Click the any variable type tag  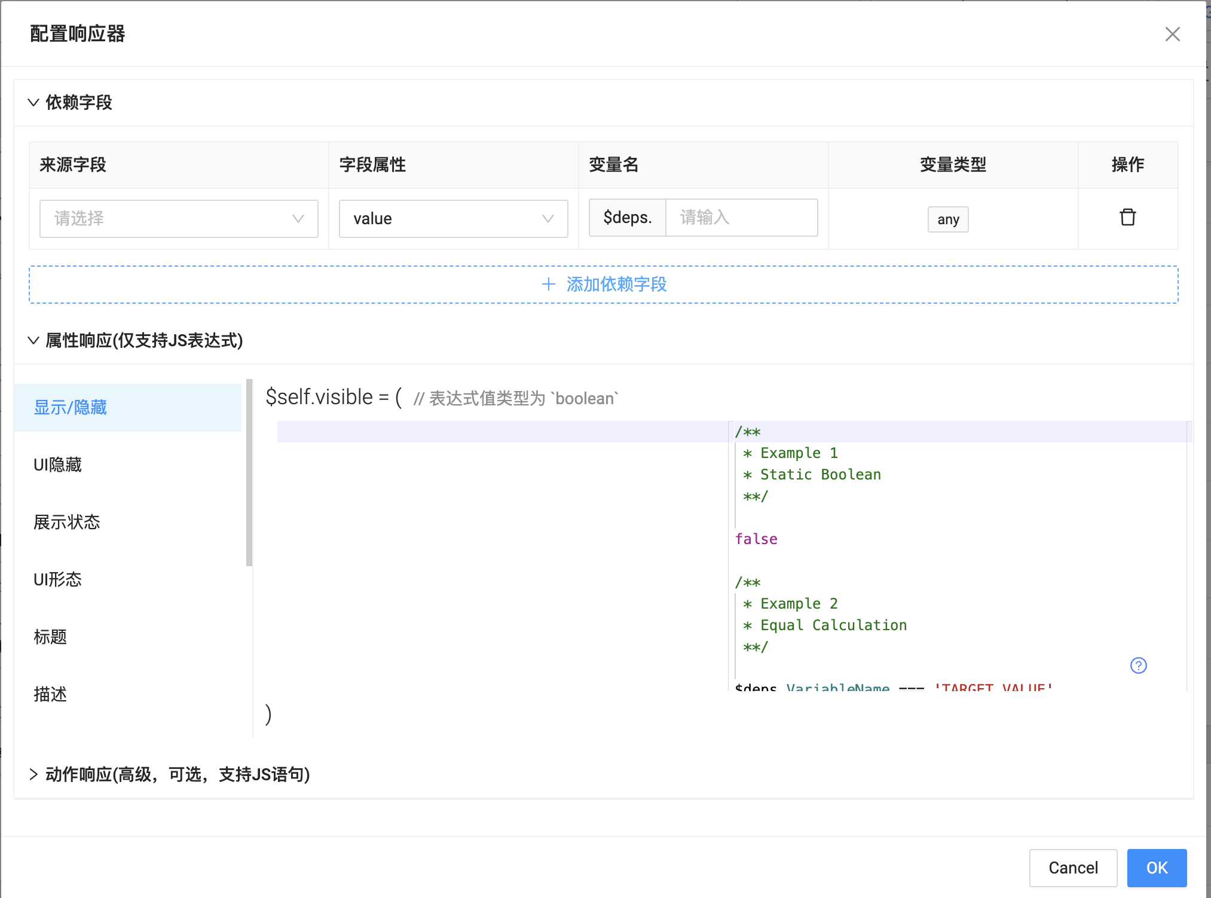click(948, 219)
